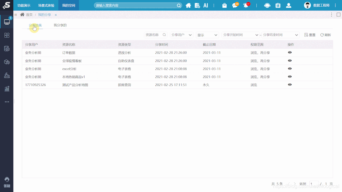
Task: View shared resource excel分析 eye icon
Action: pyautogui.click(x=290, y=69)
